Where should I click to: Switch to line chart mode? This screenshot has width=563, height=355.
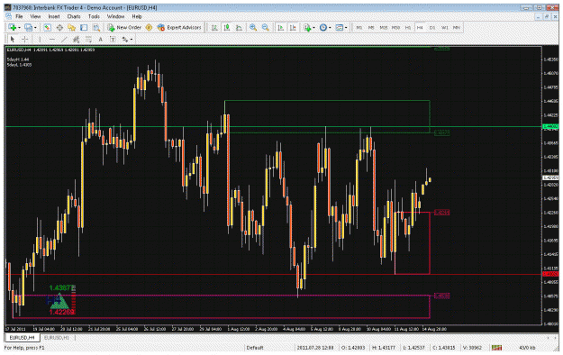pos(239,28)
